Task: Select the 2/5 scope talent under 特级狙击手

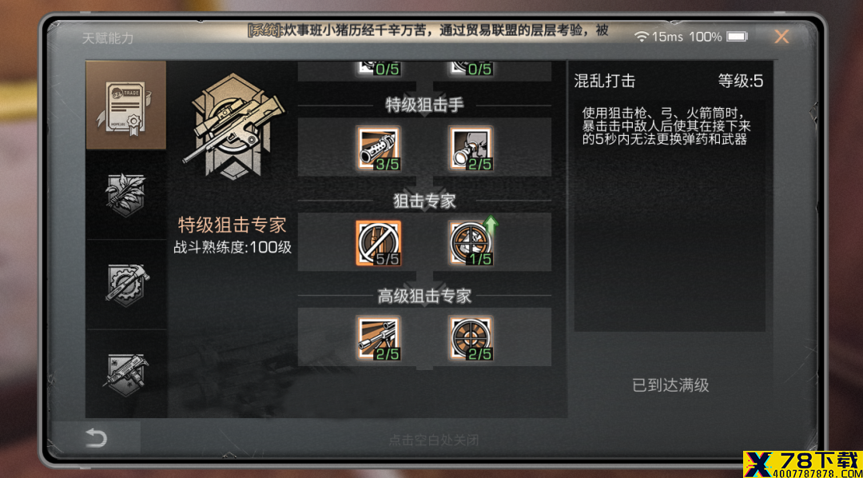Action: (471, 148)
